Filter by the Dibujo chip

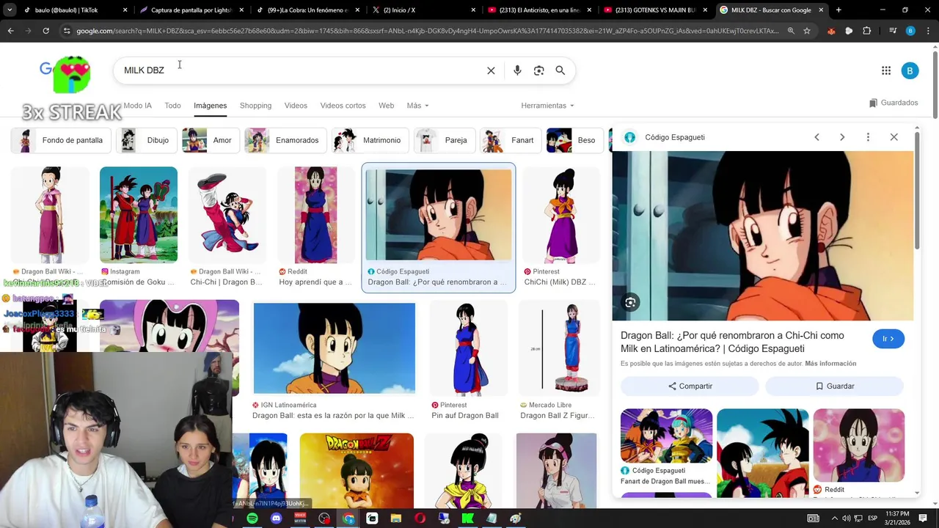click(147, 140)
